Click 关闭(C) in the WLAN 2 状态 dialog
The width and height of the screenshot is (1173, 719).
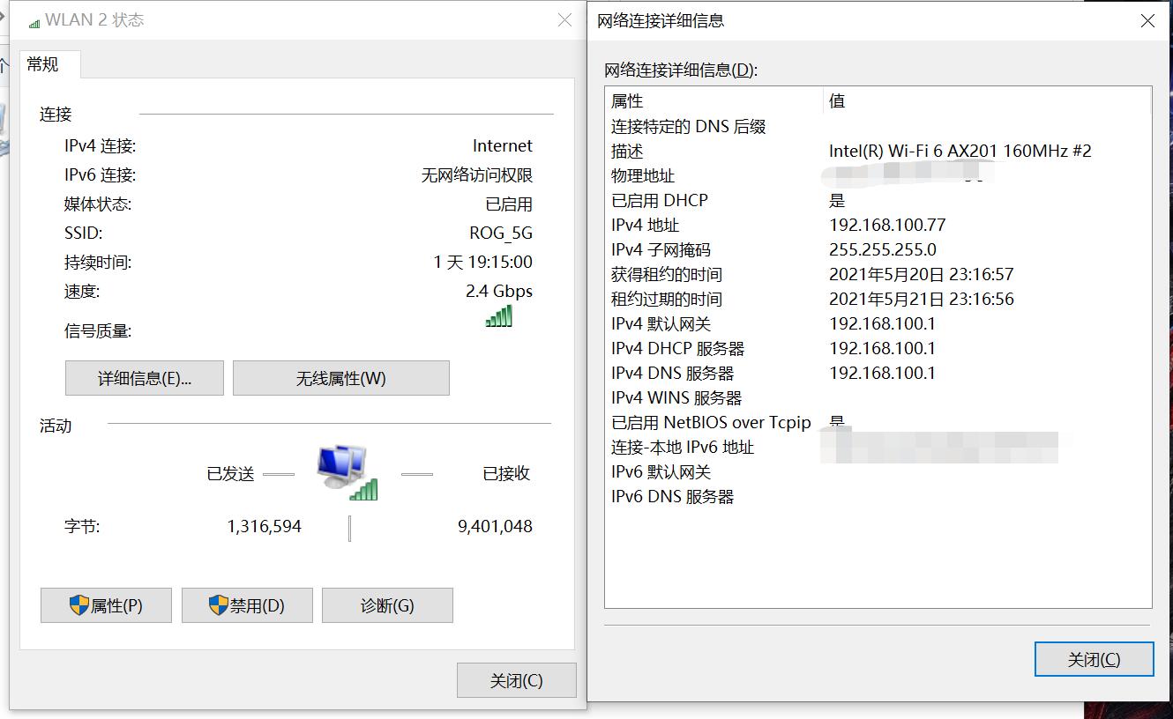pos(516,679)
